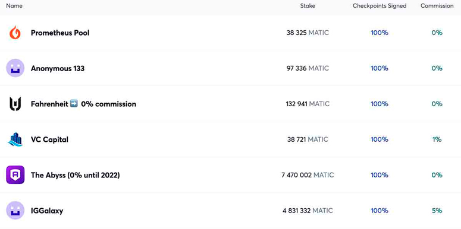Select The Abyss (0% until 2022)
The image size is (461, 229).
click(x=76, y=176)
